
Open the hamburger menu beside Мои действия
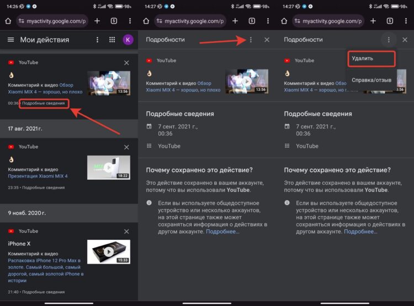tap(10, 40)
